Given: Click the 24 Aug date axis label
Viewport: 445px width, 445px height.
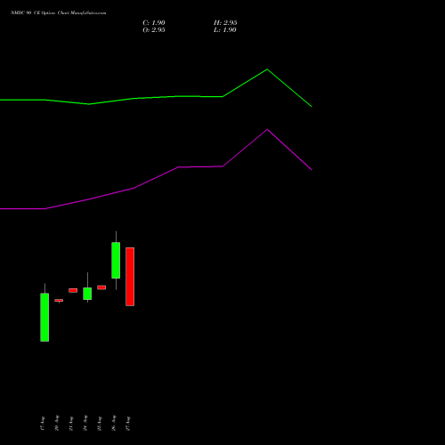Looking at the screenshot, I should tap(85, 424).
